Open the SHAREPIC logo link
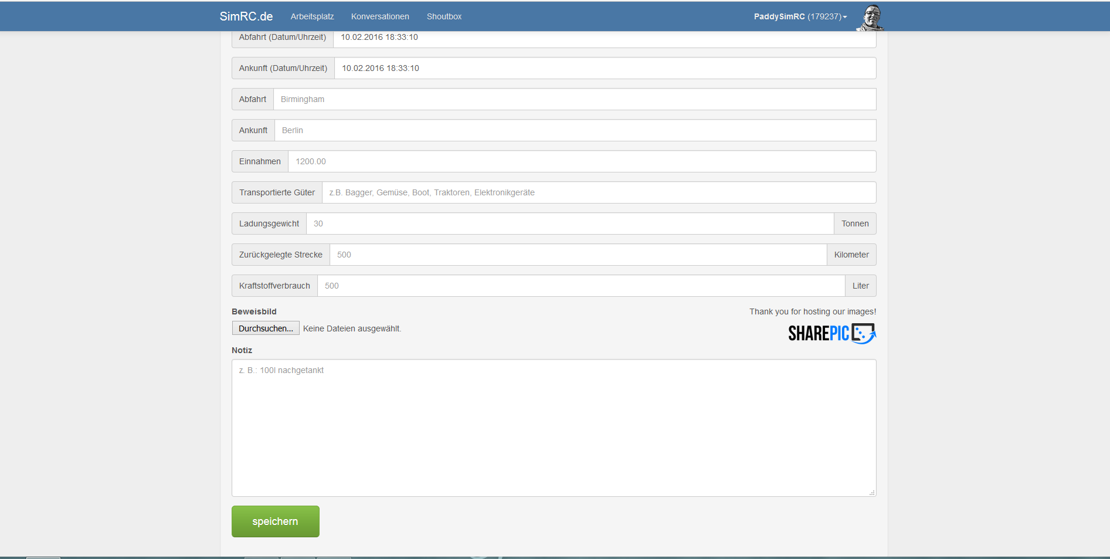This screenshot has height=559, width=1110. (x=831, y=333)
